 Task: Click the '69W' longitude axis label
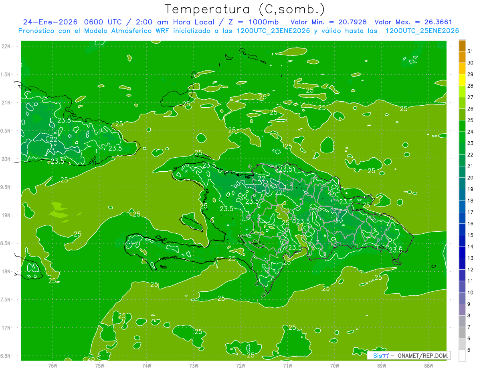click(382, 366)
